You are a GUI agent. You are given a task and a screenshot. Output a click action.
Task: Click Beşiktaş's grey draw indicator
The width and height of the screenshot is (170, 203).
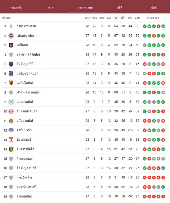145,45
